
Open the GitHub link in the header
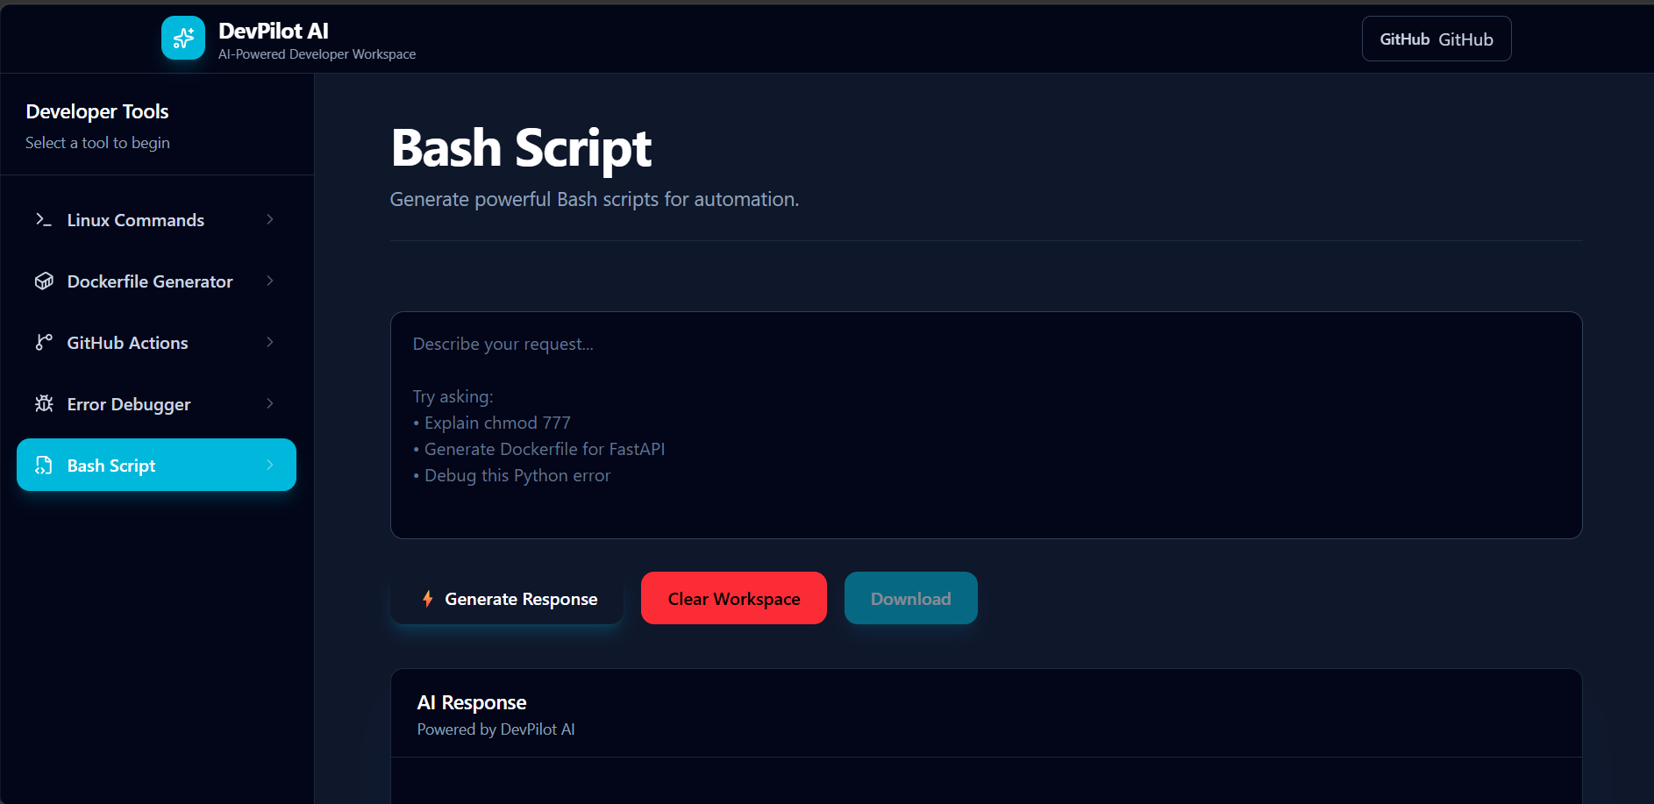point(1437,39)
